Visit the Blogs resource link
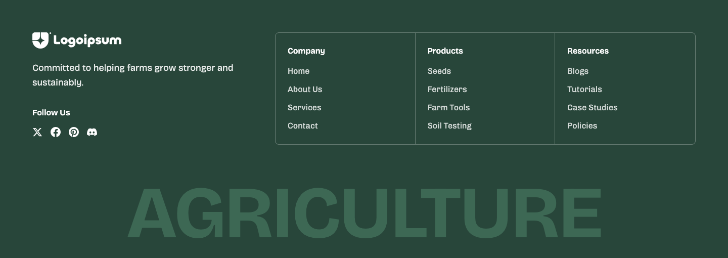 [578, 71]
